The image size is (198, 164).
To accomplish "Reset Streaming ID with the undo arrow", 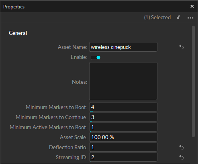I will pos(181,157).
